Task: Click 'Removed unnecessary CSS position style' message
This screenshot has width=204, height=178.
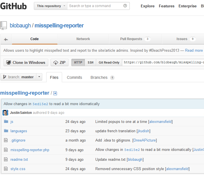Action: tap(130, 169)
